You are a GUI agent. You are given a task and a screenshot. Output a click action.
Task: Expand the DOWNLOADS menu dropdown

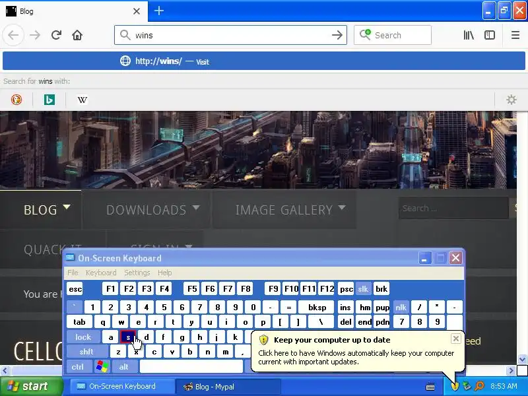coord(196,208)
